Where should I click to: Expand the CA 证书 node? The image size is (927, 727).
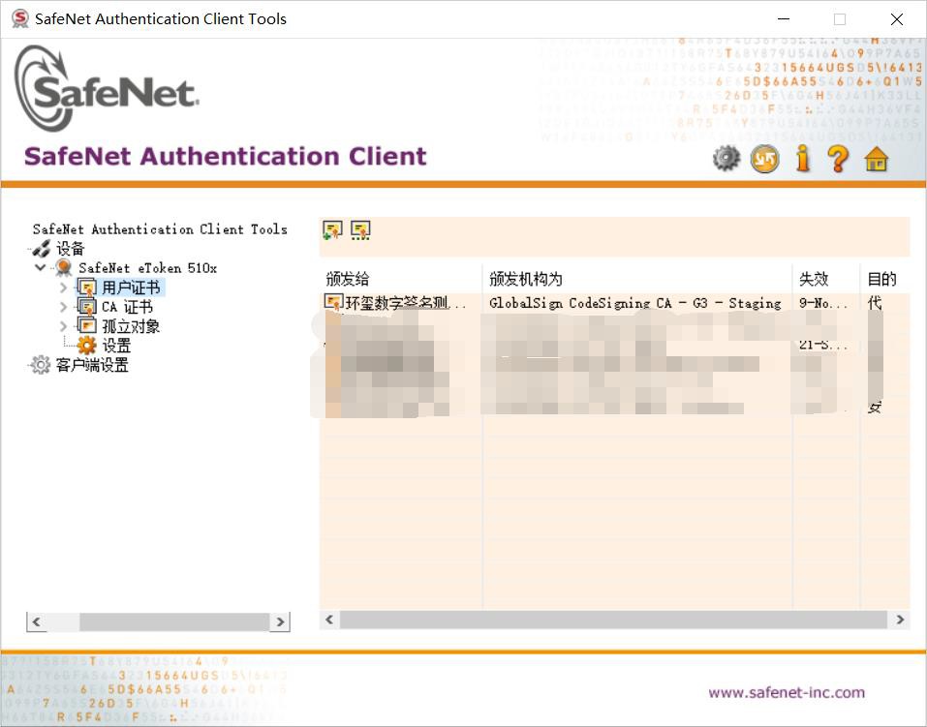coord(63,307)
